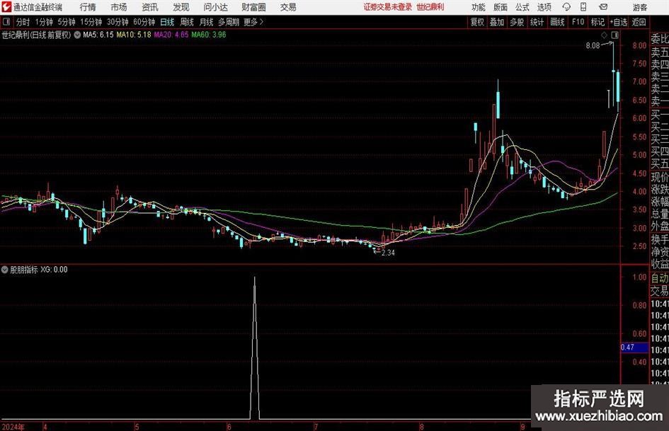This screenshot has width=669, height=431.
Task: Click the MA20: 4.65 label
Action: click(171, 35)
